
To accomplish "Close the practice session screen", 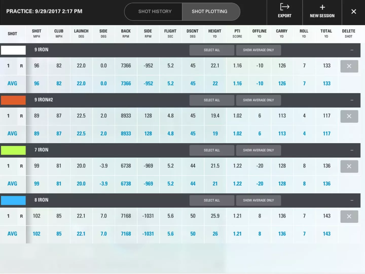I will [354, 11].
